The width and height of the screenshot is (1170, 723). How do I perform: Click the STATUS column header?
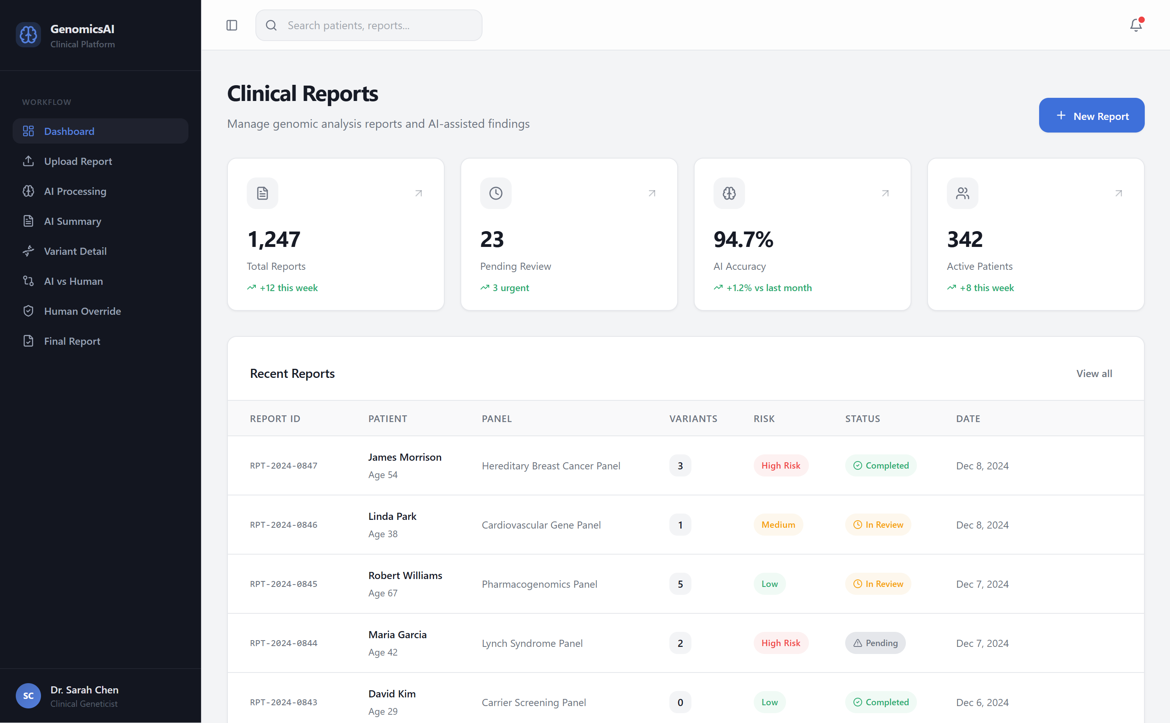(863, 418)
